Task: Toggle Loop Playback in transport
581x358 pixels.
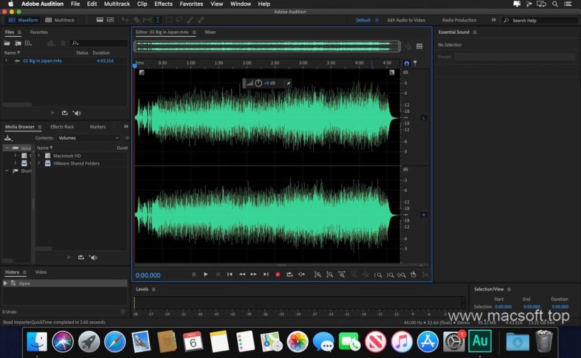Action: coord(289,274)
